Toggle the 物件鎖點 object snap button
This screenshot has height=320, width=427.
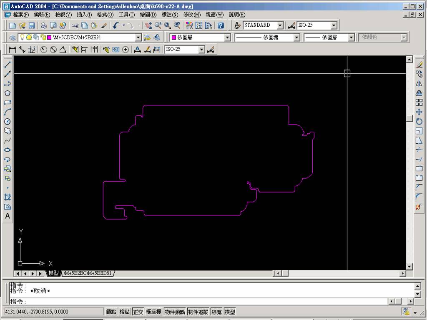175,312
